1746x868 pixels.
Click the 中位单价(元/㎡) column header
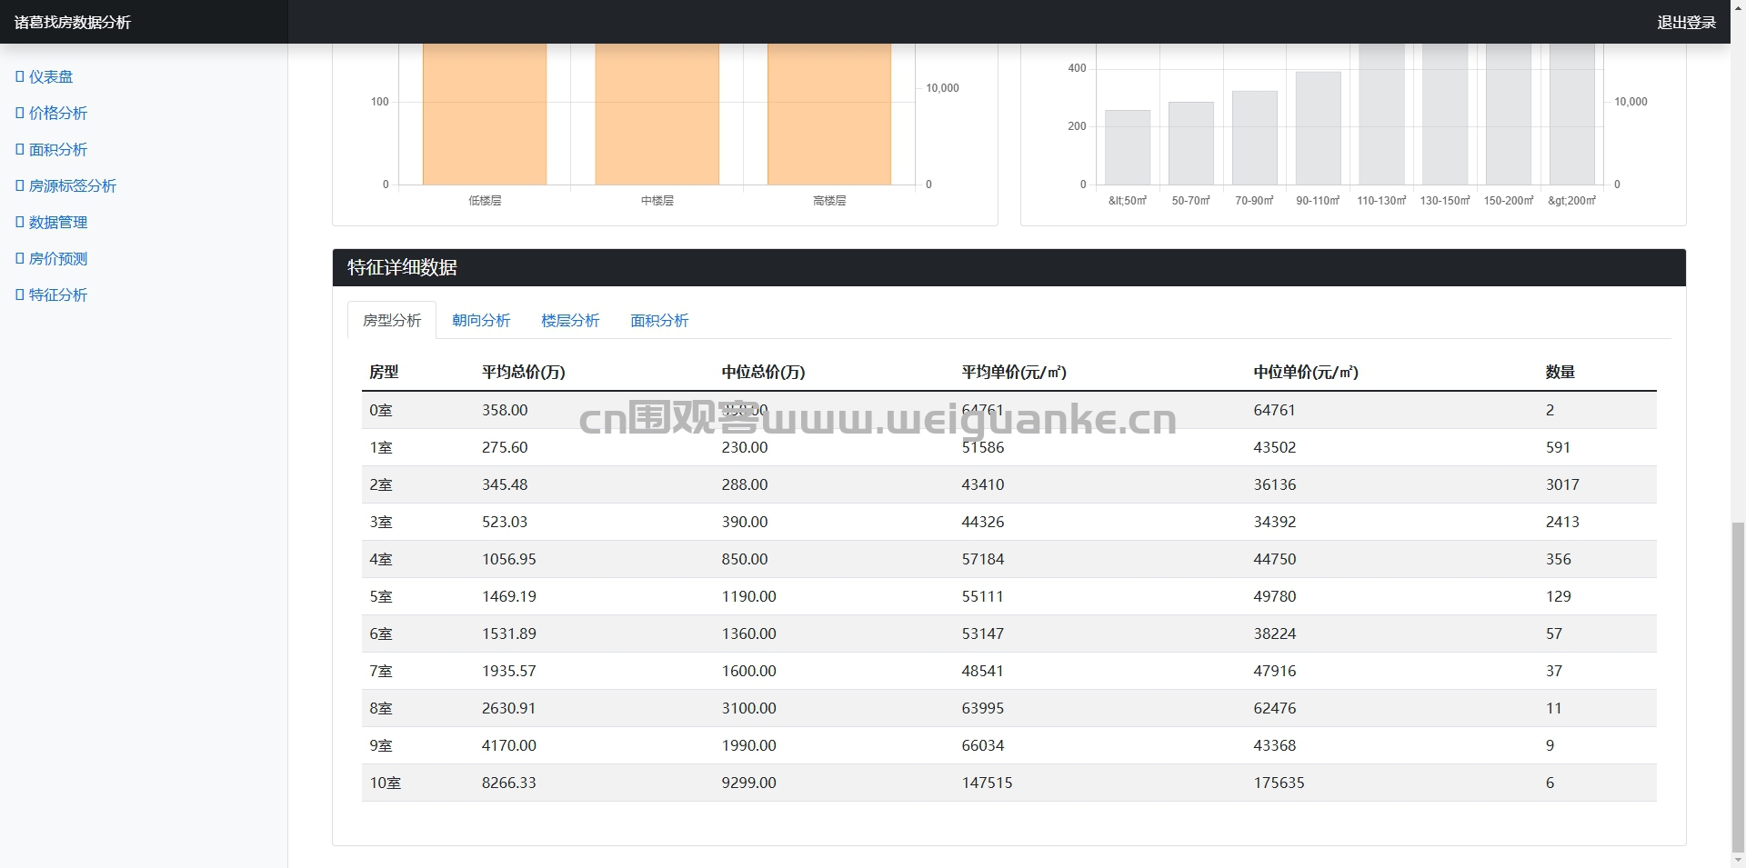(1306, 372)
